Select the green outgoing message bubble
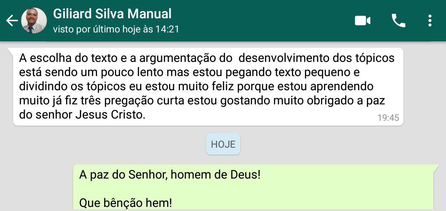Screen dimensions: 446x211 coord(253,188)
